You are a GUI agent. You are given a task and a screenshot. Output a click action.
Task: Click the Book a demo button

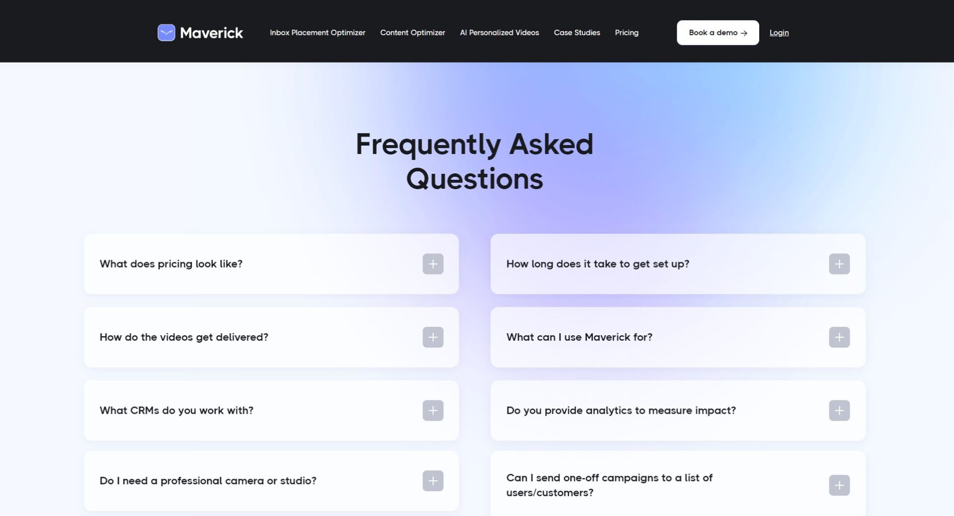pyautogui.click(x=717, y=33)
